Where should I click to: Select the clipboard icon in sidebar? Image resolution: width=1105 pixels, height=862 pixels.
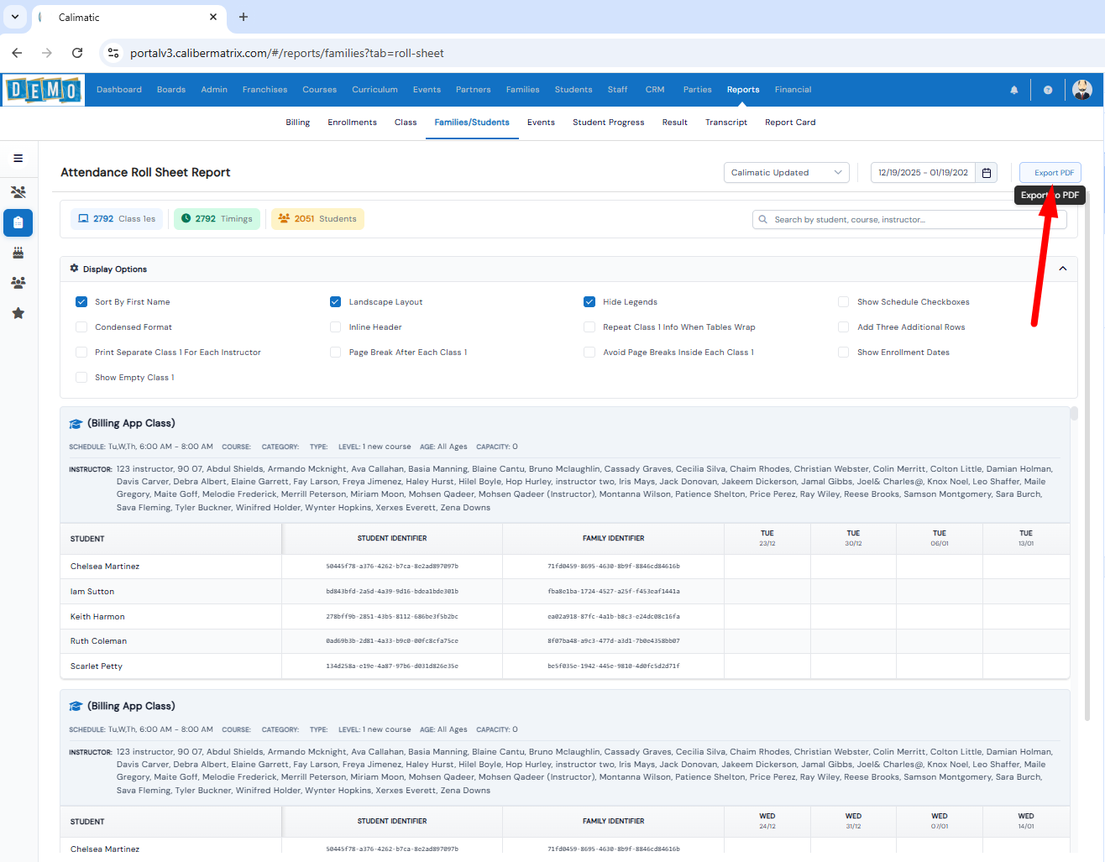[x=18, y=222]
